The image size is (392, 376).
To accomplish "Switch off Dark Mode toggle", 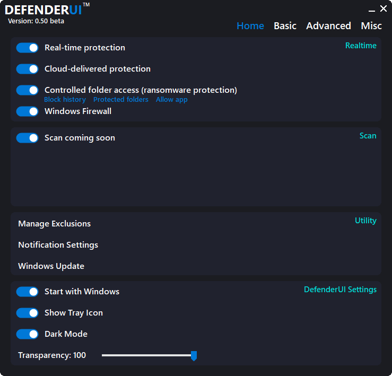I will (27, 334).
